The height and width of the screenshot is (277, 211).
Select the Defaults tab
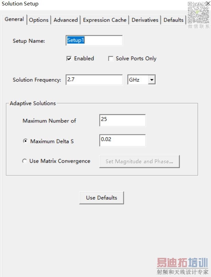point(174,20)
